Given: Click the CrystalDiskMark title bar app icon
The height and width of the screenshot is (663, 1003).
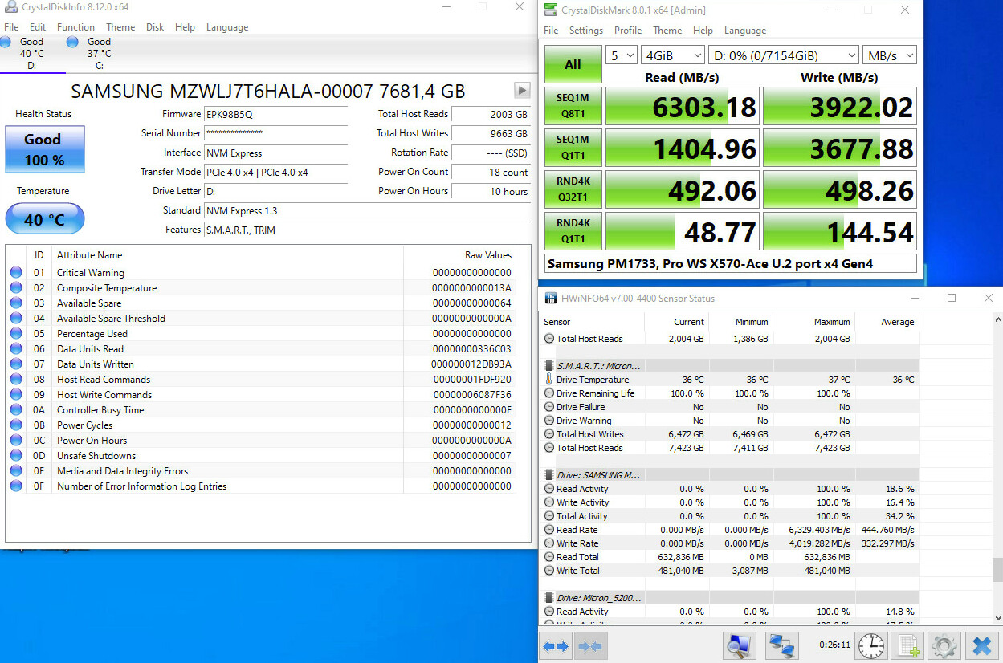Looking at the screenshot, I should coord(550,10).
